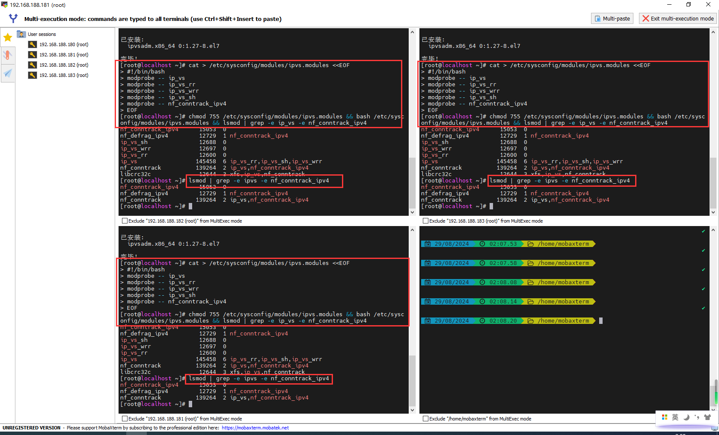Open the Tools tab with the knife icon
The width and height of the screenshot is (719, 435).
(x=8, y=55)
